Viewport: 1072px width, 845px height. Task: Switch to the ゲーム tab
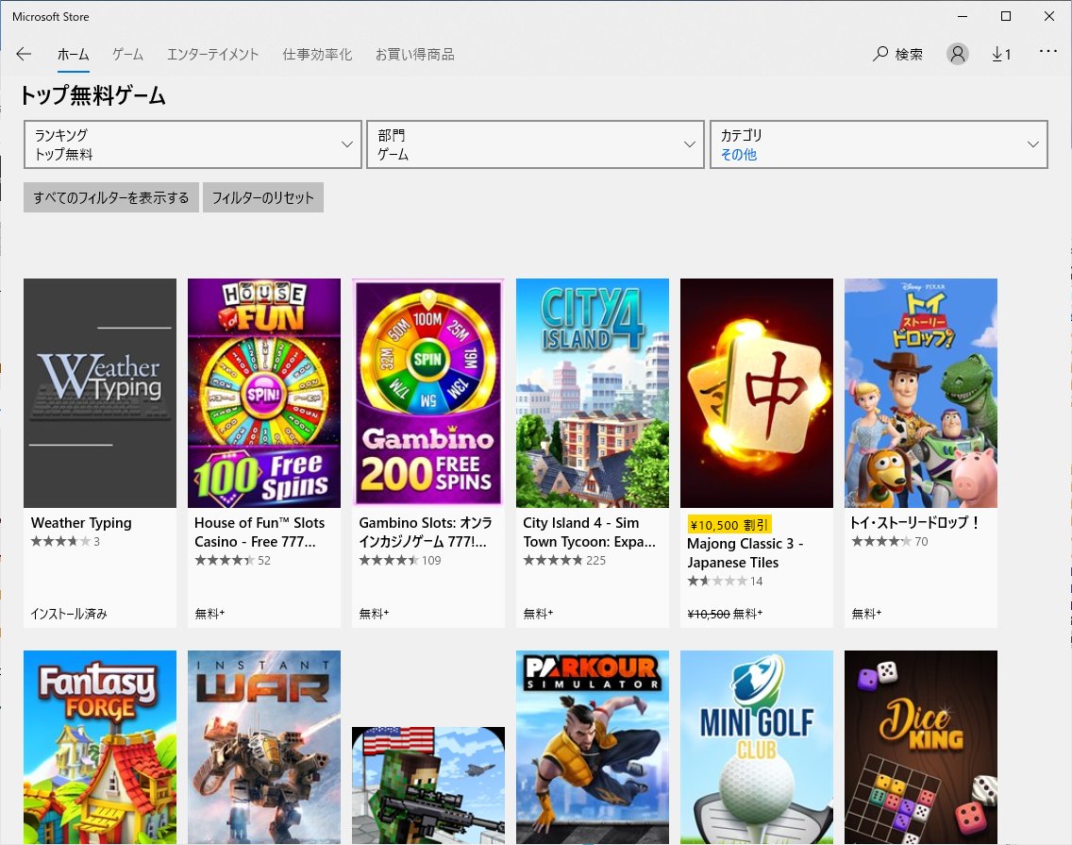(127, 55)
